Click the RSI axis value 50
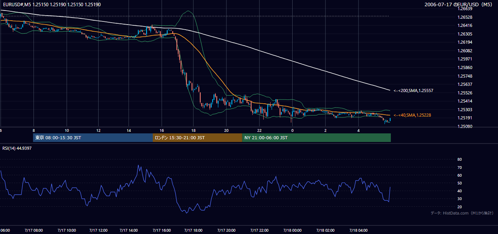 [459, 183]
